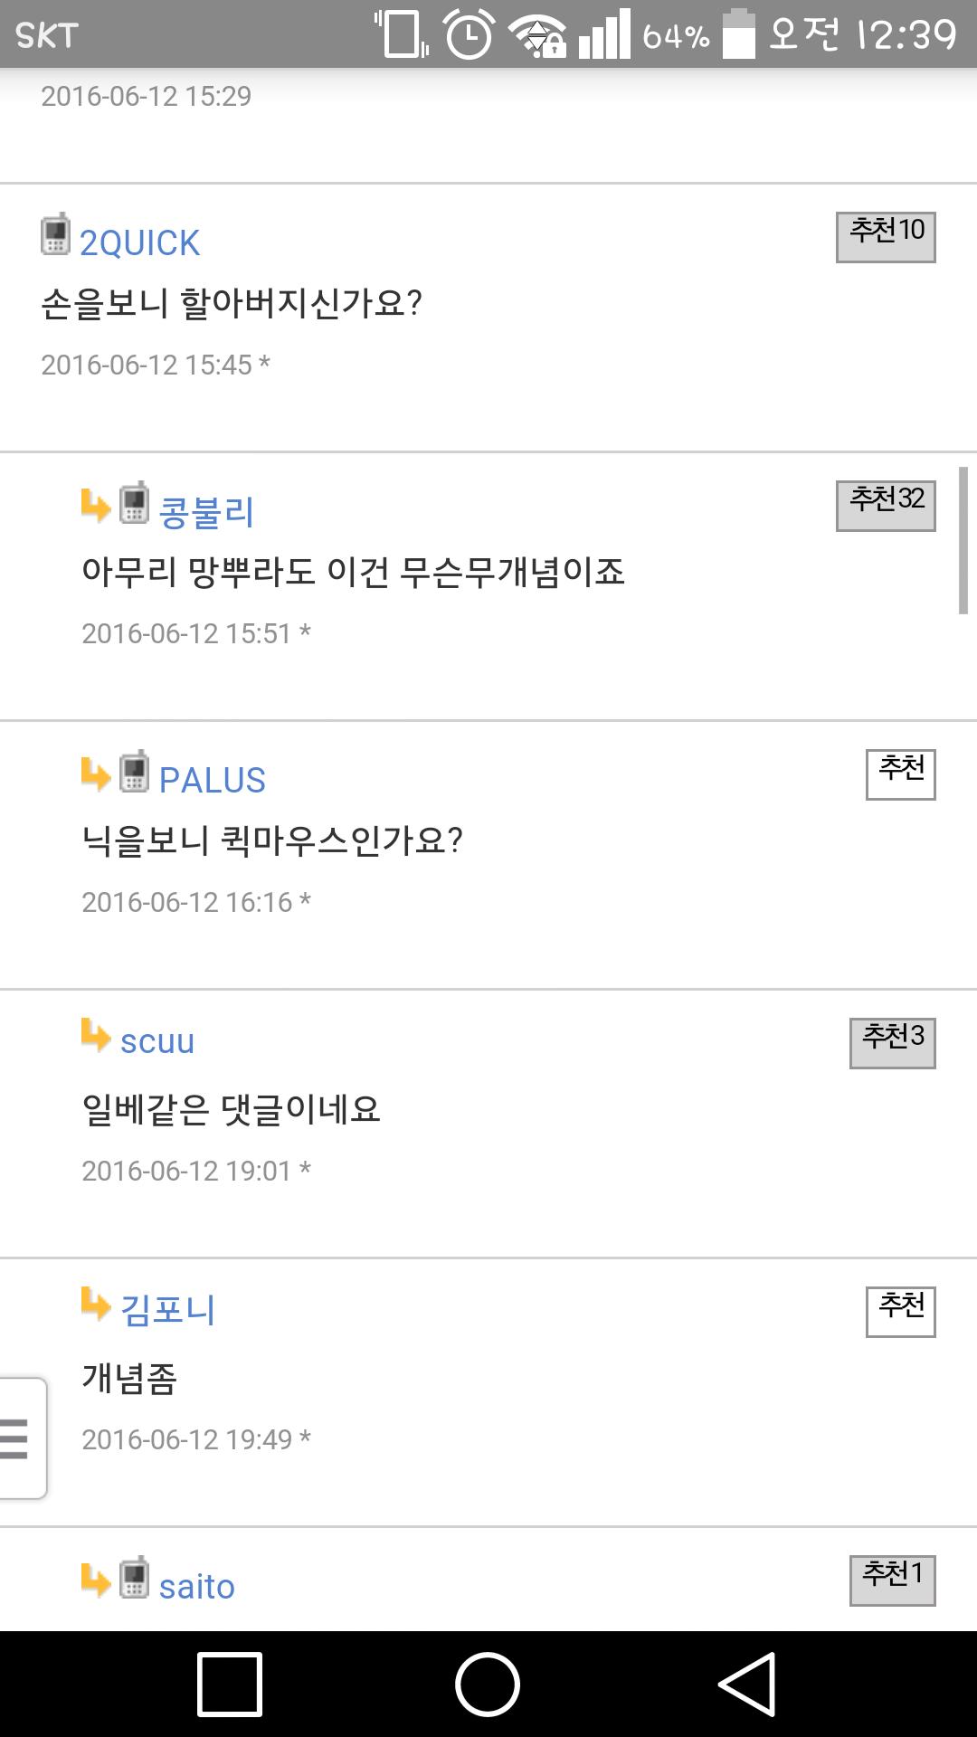Tap the reply arrow icon before scuu
The height and width of the screenshot is (1737, 977).
[x=95, y=1036]
